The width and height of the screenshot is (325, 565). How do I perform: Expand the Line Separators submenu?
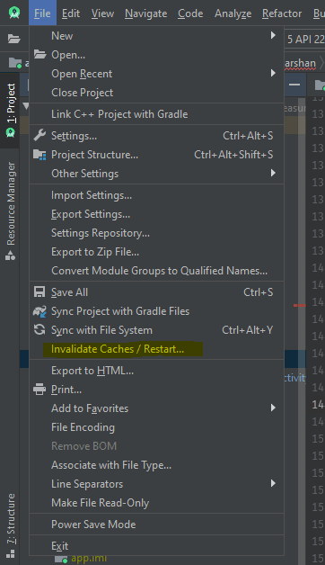[x=273, y=483]
